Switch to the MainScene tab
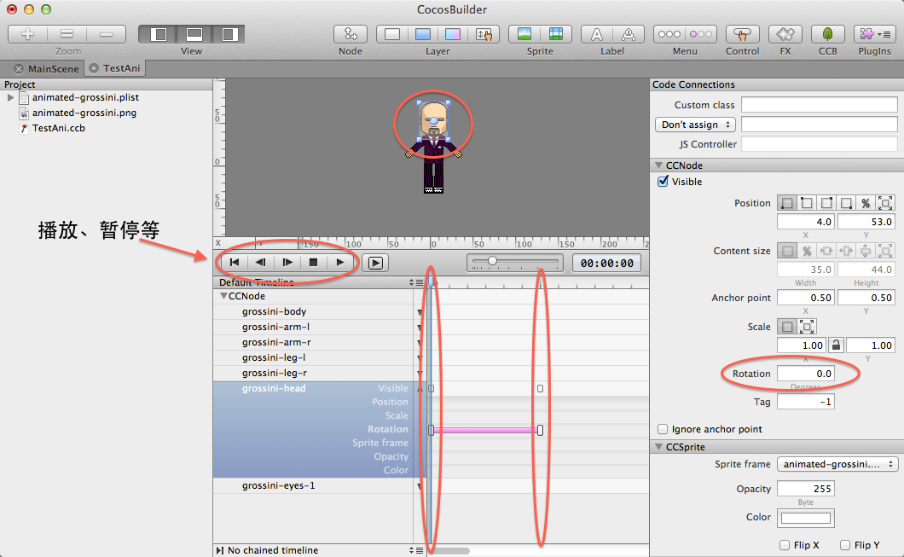The image size is (904, 557). pyautogui.click(x=53, y=68)
